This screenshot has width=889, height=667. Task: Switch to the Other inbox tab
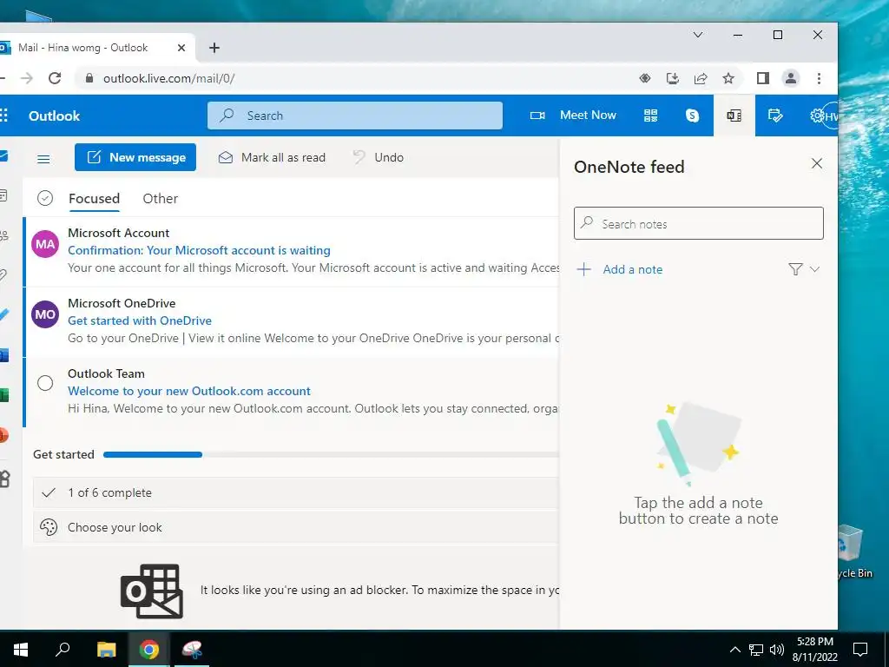coord(161,199)
